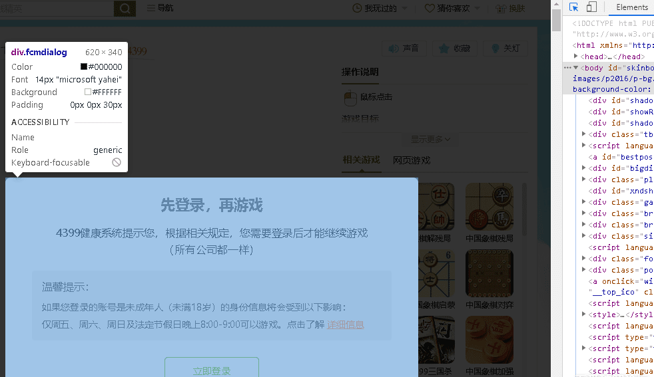Click the search magnifier button
Screen dimensions: 654x377
point(125,8)
